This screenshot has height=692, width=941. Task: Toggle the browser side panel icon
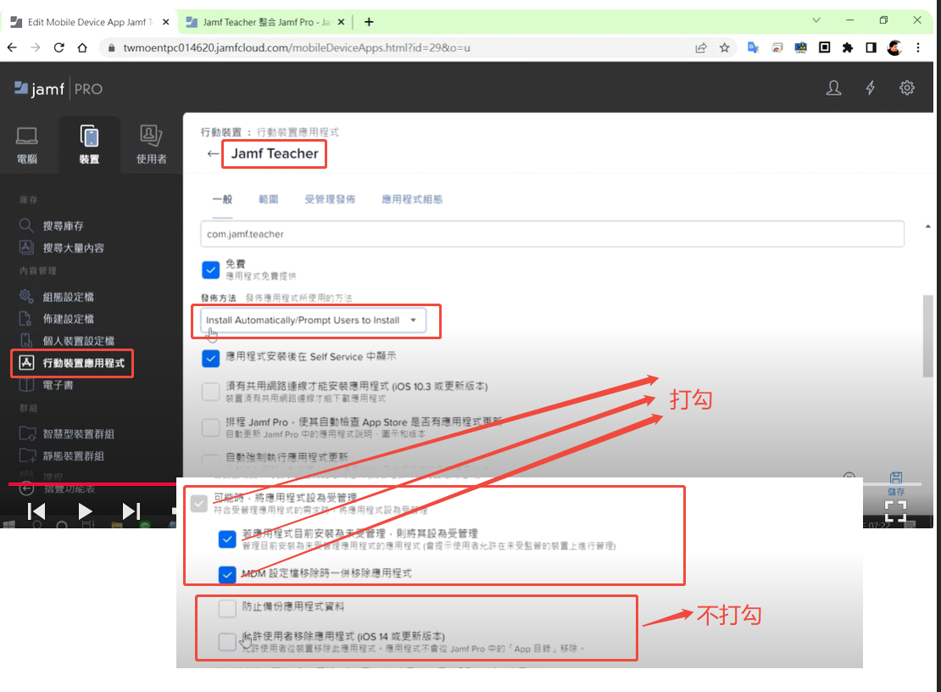[871, 47]
